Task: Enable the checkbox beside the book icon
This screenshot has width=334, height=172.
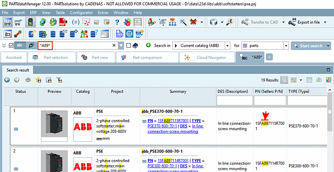Action: tap(128, 45)
